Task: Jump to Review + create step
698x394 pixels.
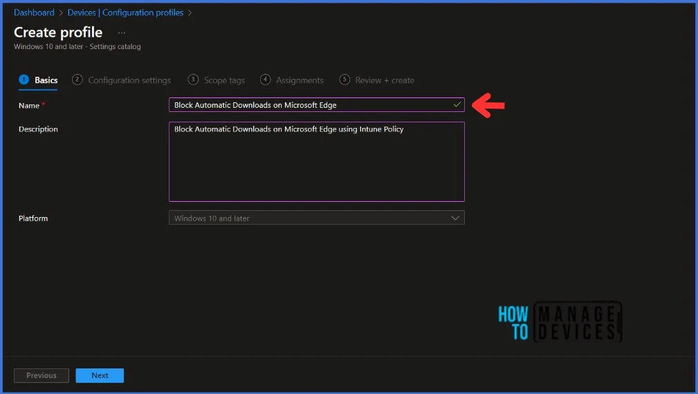Action: pos(376,80)
